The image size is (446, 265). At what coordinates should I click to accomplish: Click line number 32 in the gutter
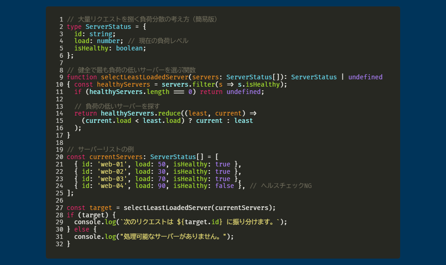point(59,244)
